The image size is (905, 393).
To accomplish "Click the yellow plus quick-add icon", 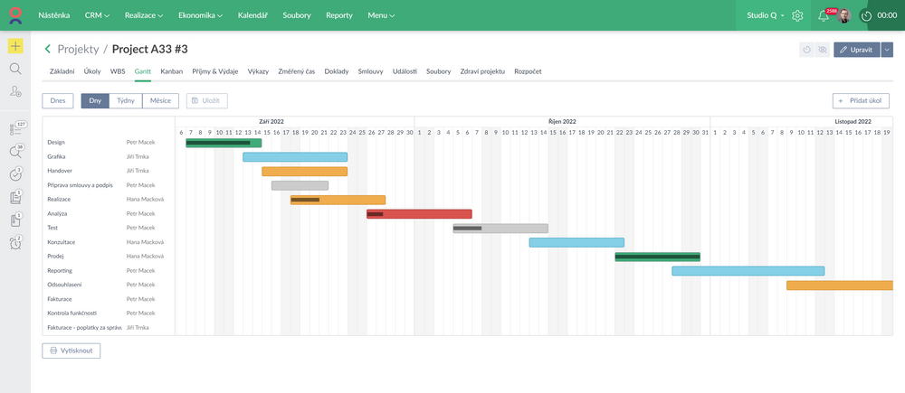I will 15,46.
